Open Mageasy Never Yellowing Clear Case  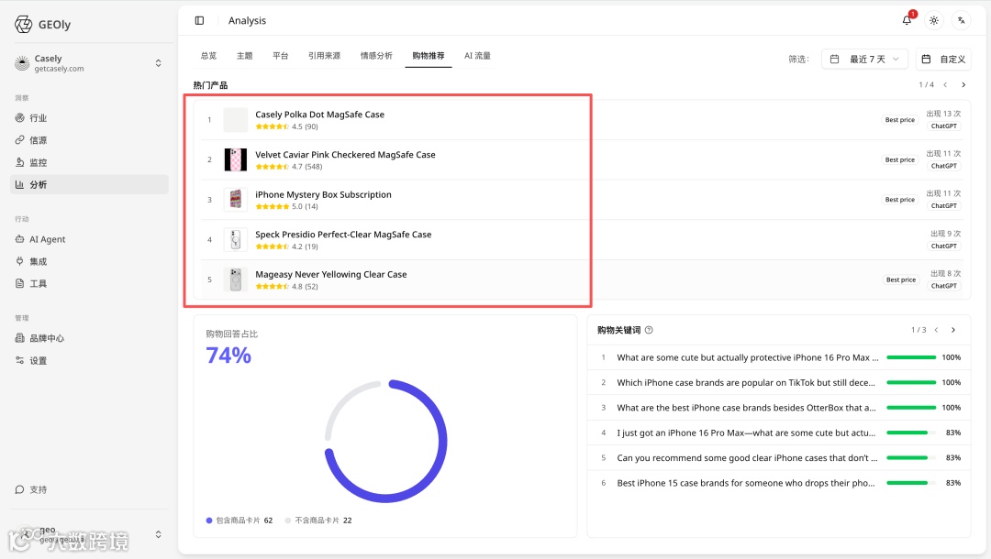click(x=331, y=274)
